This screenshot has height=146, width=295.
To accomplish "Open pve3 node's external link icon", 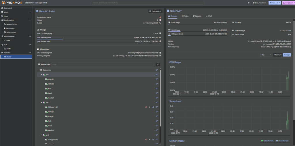I will [156, 135].
